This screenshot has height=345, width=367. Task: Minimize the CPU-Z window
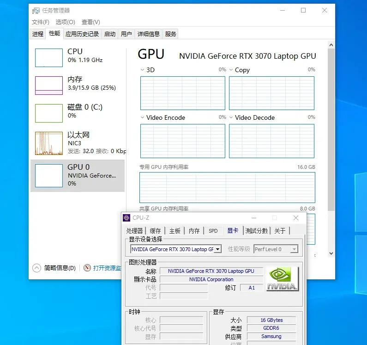pos(254,218)
